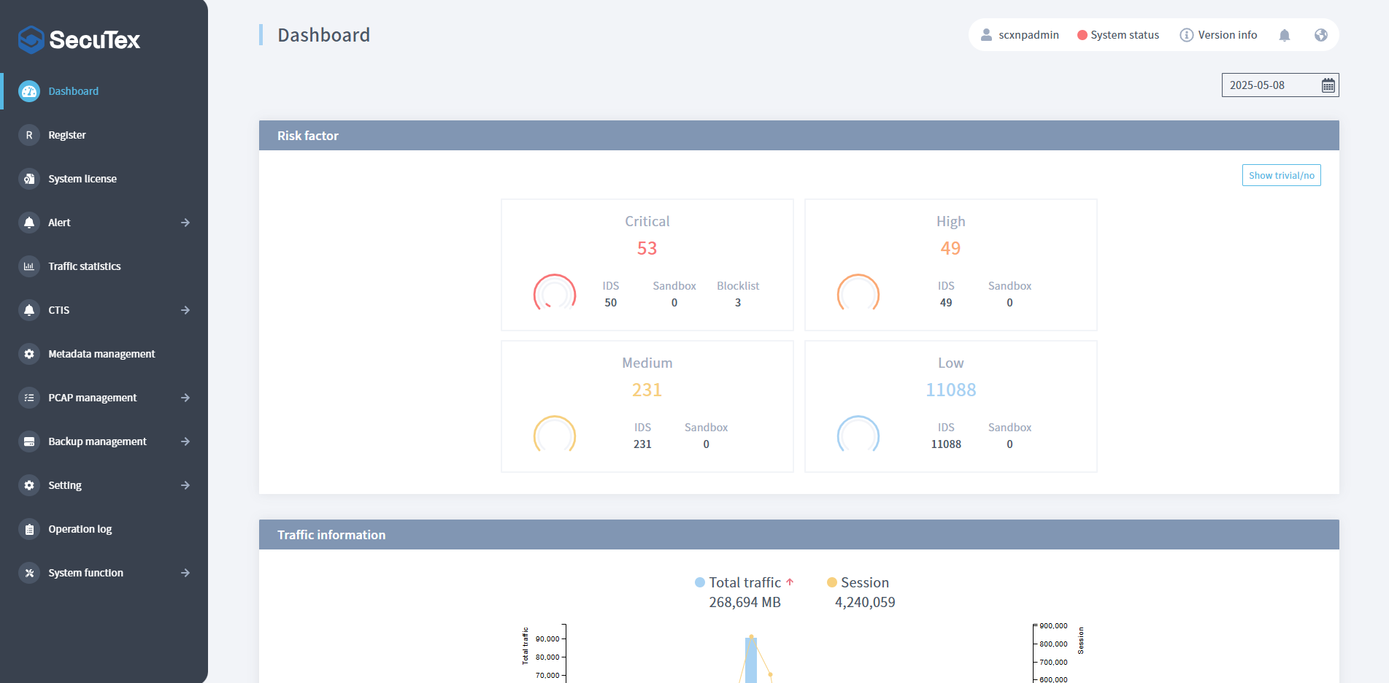Click the Medium Sandbox value 0
This screenshot has height=683, width=1389.
[706, 444]
